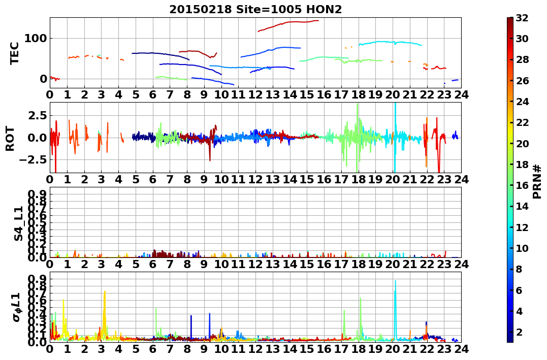The height and width of the screenshot is (360, 547).
Task: Click the "S4_L1" y-axis label
Action: (18, 223)
